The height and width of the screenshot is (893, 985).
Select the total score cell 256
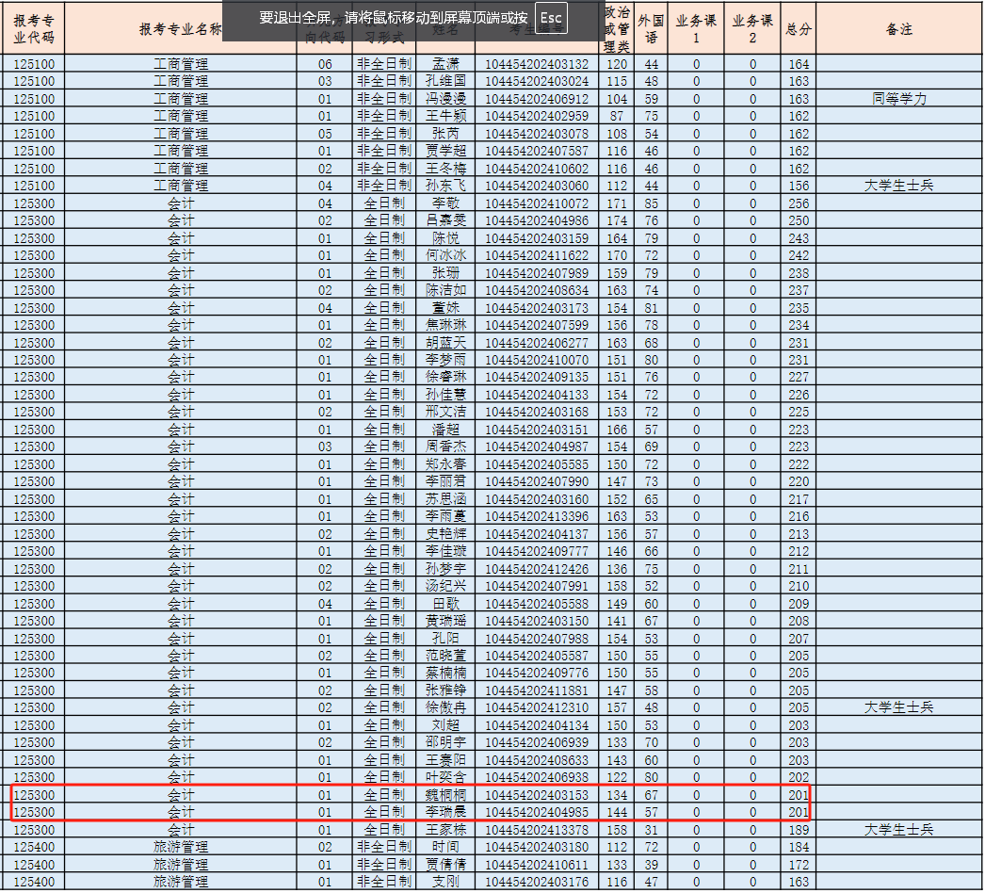[x=798, y=203]
